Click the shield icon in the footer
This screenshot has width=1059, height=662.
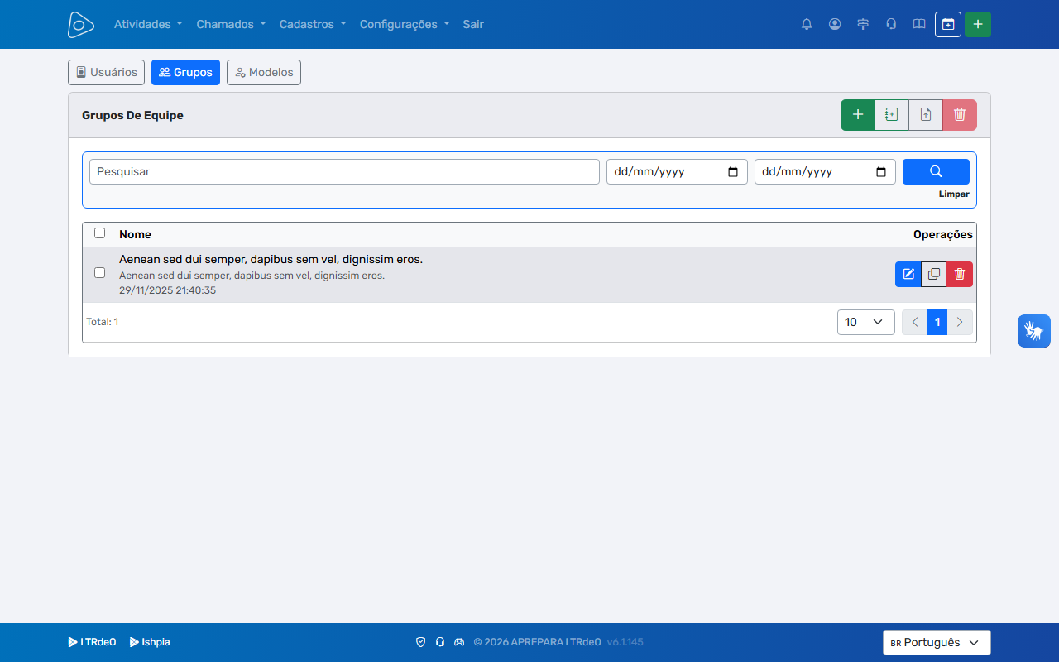[420, 642]
